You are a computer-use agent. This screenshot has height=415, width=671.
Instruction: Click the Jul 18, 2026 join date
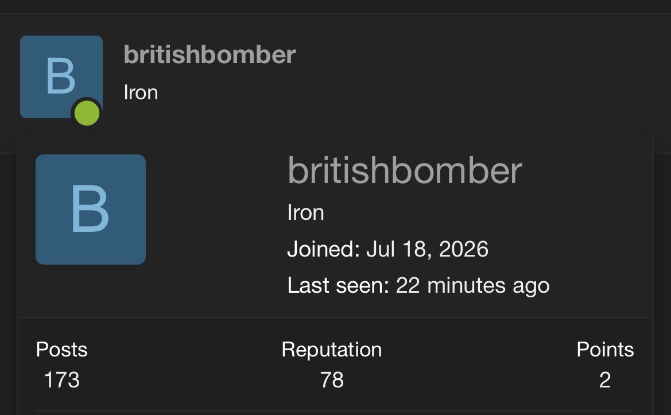427,249
